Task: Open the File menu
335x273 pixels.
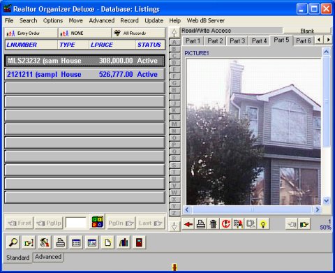Action: tap(9, 20)
